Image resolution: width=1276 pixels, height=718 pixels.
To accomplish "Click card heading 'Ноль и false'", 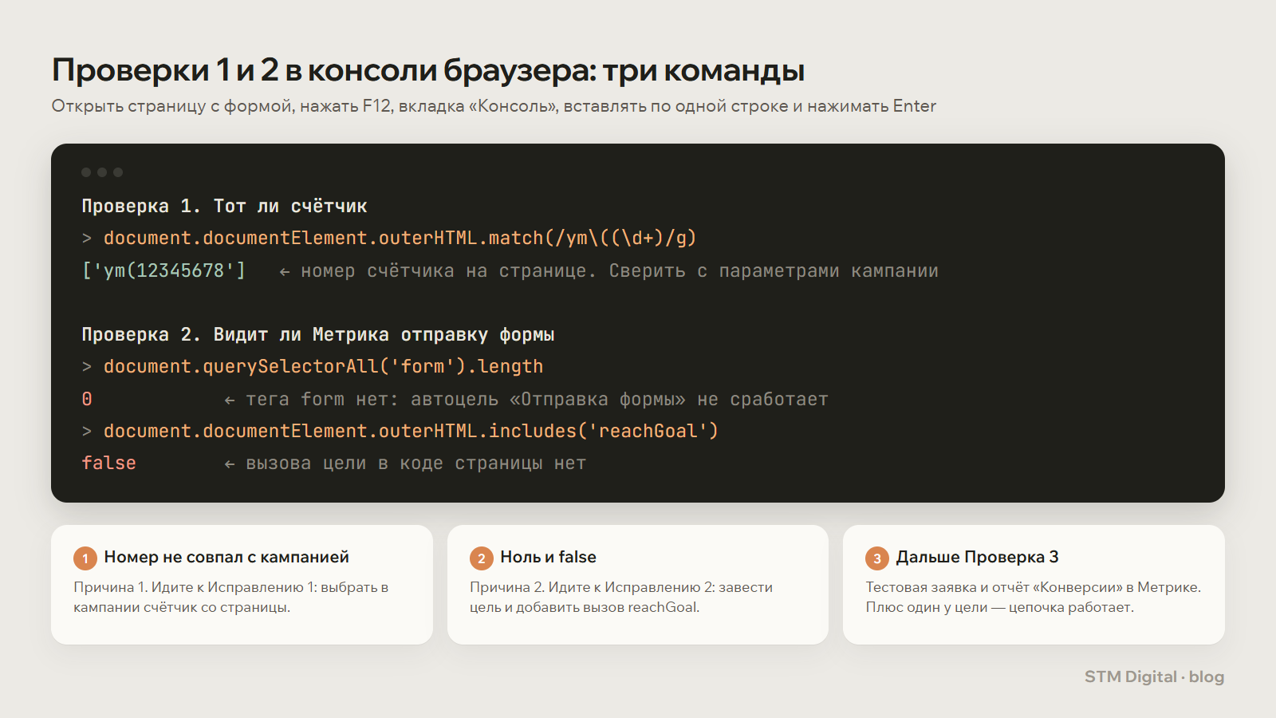I will click(x=548, y=557).
